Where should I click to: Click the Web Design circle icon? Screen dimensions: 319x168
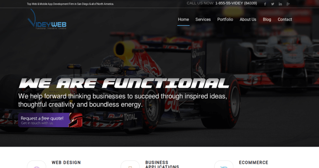(x=37, y=165)
